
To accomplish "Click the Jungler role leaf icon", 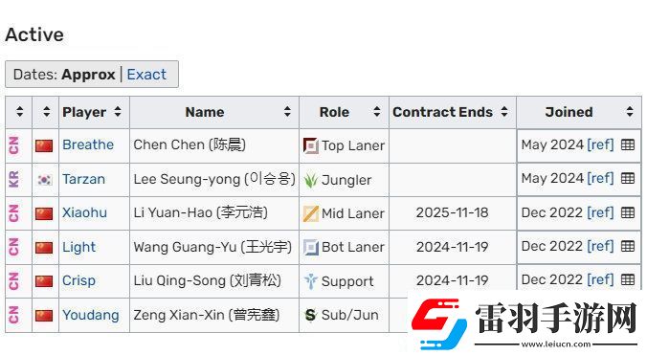I will click(x=310, y=180).
